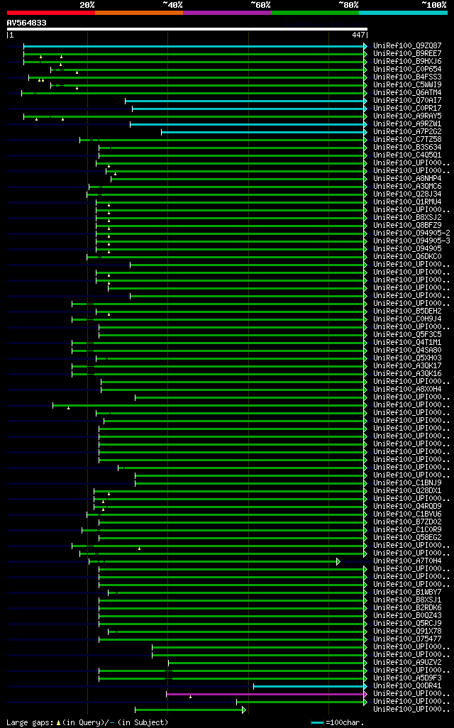
Task: Open hit UniRef100_Q9ZQ87
Action: pyautogui.click(x=407, y=45)
